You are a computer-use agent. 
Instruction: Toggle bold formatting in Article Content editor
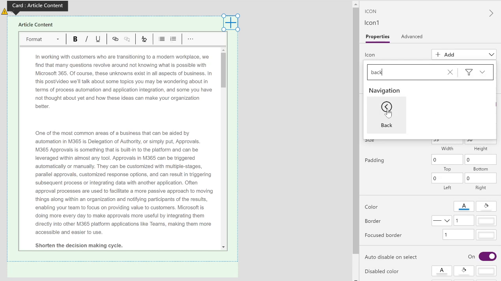tap(75, 39)
